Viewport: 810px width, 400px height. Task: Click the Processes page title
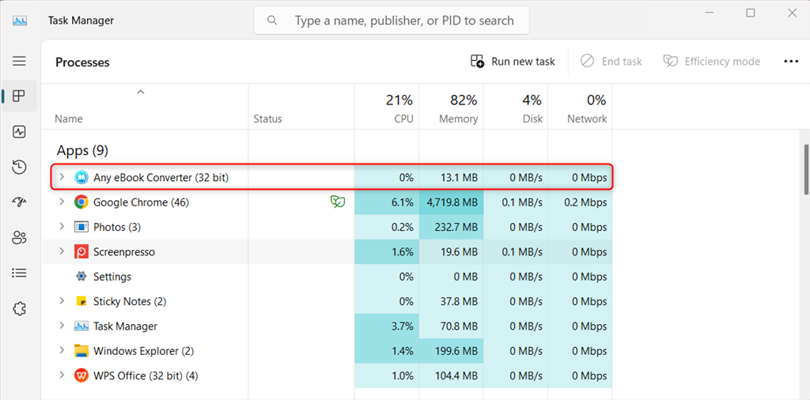[x=82, y=62]
